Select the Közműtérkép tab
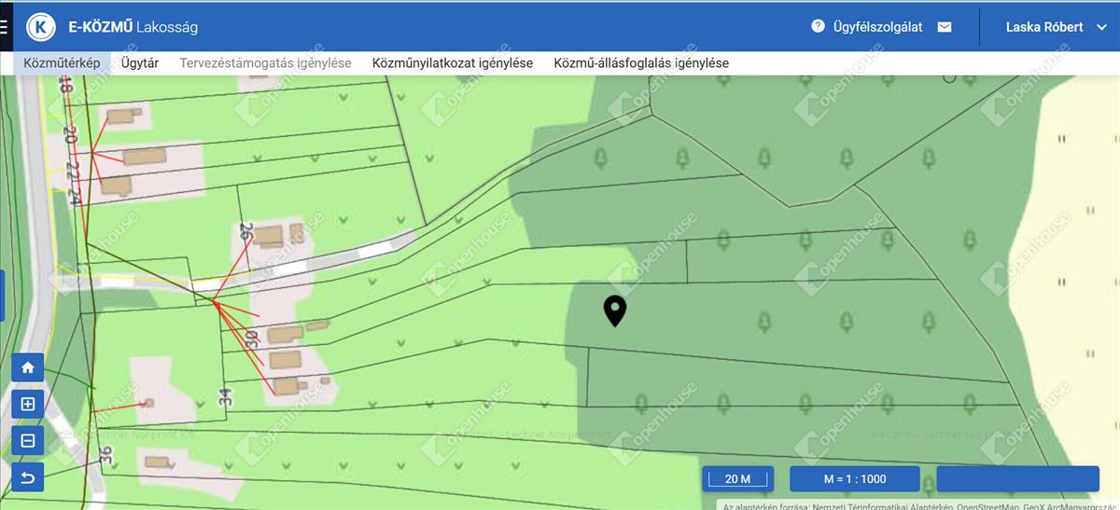 pyautogui.click(x=62, y=63)
